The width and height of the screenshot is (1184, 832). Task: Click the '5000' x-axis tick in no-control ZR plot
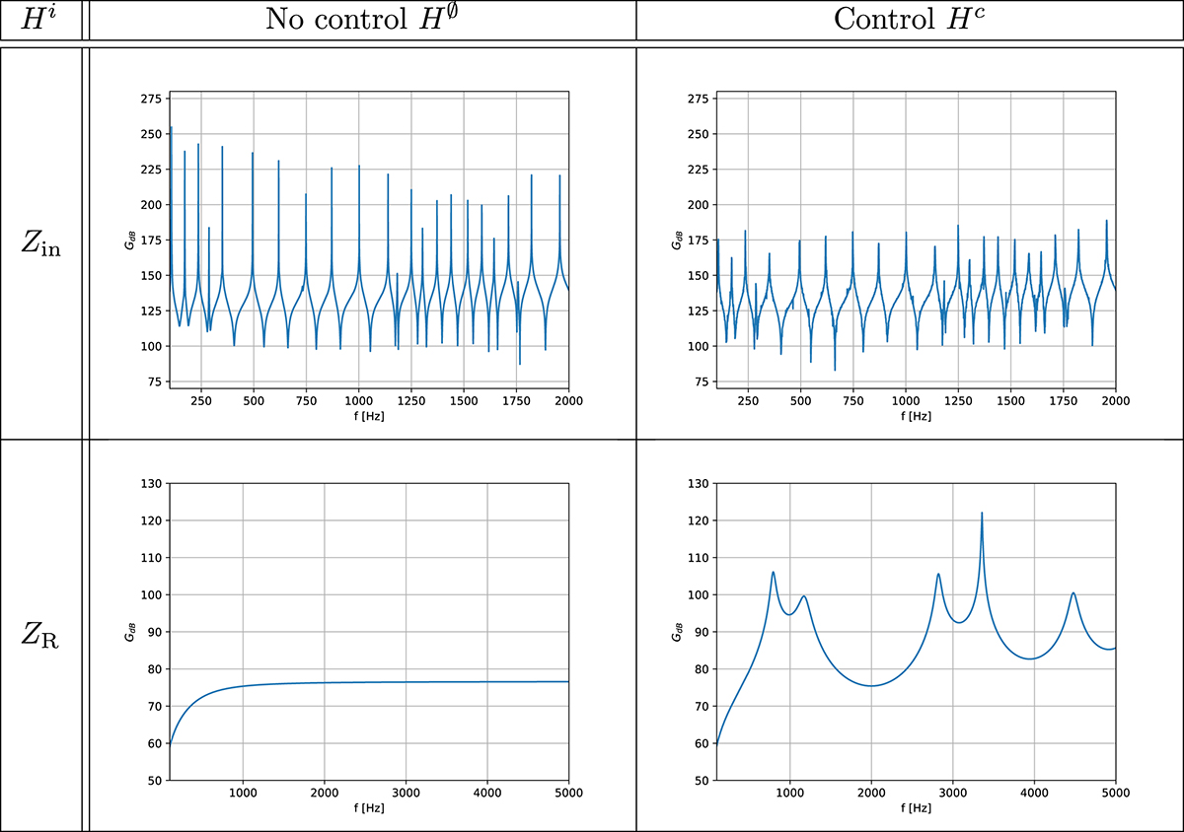point(568,792)
